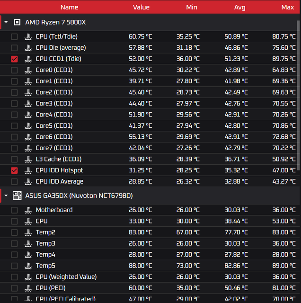
Task: Click the temperature icon for Core4 (CCD1)
Action: pos(28,115)
